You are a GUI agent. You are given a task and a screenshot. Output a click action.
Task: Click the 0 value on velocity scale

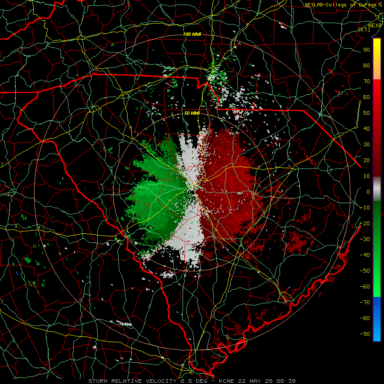coord(368,192)
